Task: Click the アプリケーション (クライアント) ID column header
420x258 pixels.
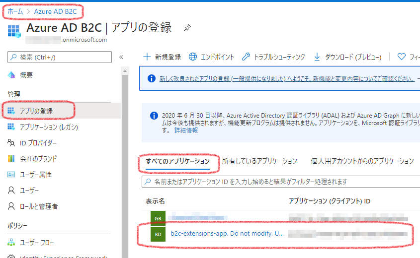Action: click(x=330, y=201)
